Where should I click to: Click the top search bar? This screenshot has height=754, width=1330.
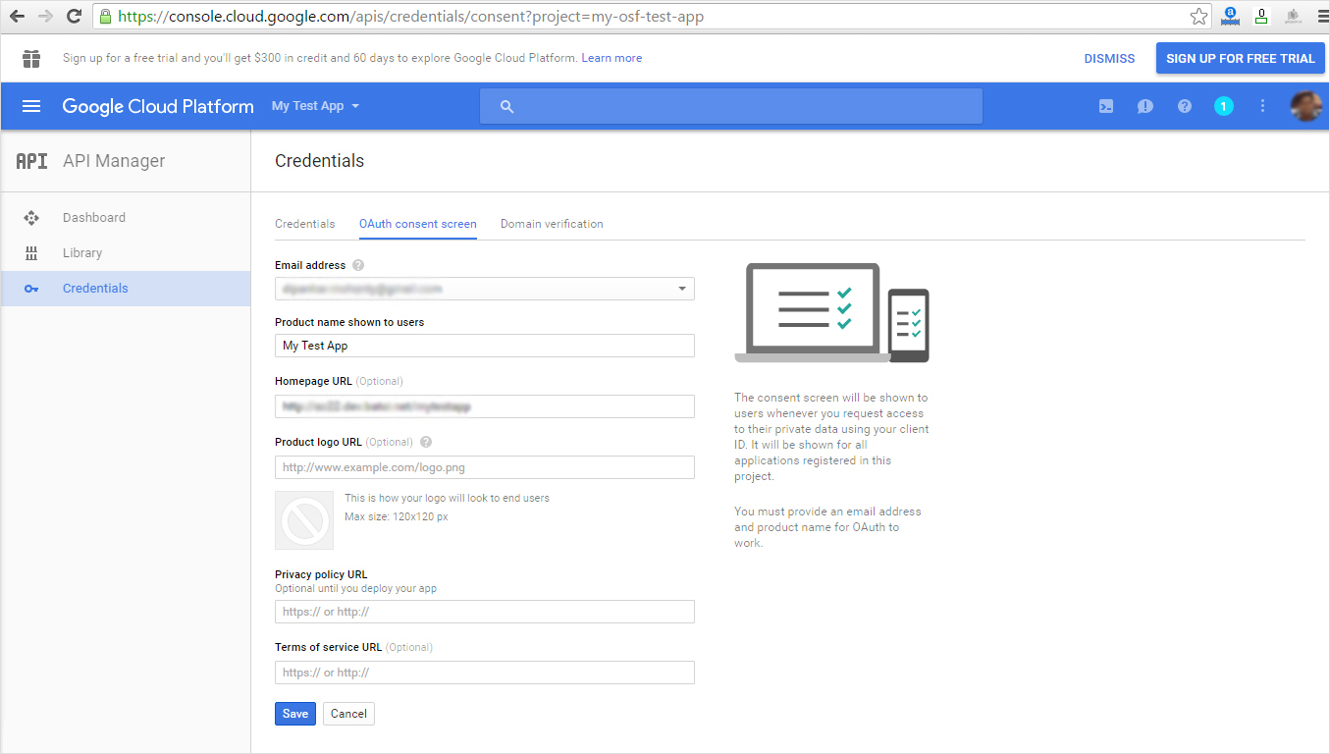(x=731, y=106)
